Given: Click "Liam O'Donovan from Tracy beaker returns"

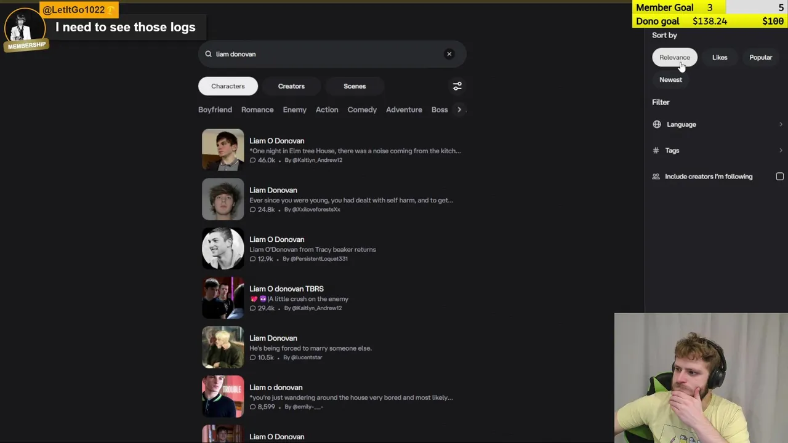Looking at the screenshot, I should [313, 250].
